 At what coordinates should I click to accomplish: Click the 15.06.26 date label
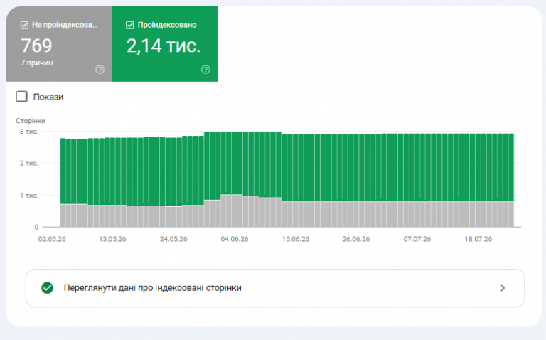(296, 239)
